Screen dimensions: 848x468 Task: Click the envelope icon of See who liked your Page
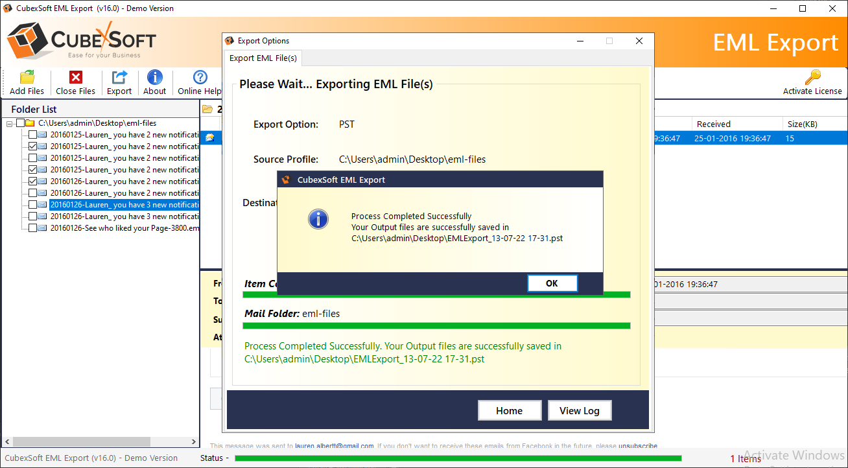point(42,228)
